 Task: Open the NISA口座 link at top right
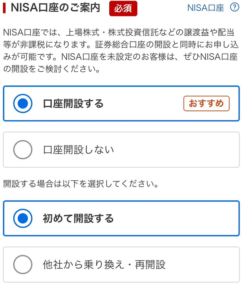click(x=205, y=8)
